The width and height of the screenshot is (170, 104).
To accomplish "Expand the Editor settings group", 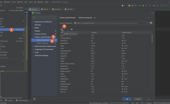I will 33,28.
